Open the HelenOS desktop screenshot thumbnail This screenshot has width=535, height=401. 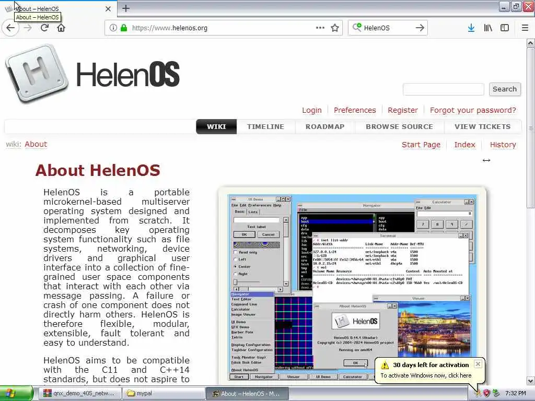point(352,287)
